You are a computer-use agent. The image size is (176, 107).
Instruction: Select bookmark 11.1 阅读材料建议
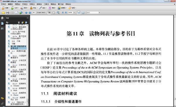click(x=18, y=52)
